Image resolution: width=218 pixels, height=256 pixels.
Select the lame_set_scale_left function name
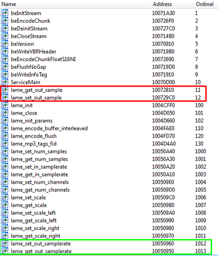pyautogui.click(x=33, y=213)
